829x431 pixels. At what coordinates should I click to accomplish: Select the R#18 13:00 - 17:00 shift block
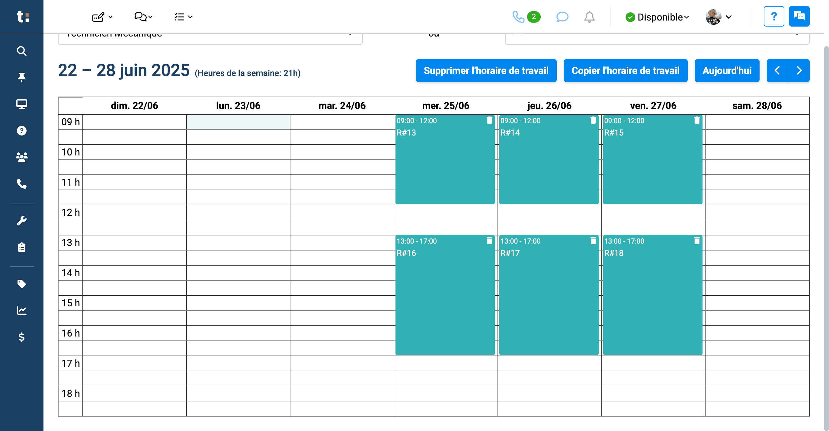click(x=652, y=295)
